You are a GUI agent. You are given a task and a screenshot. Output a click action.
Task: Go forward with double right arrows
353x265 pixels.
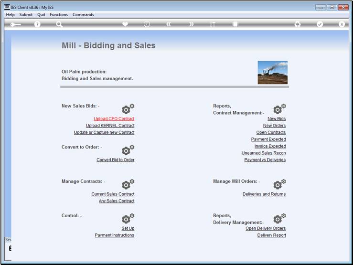pos(191,24)
